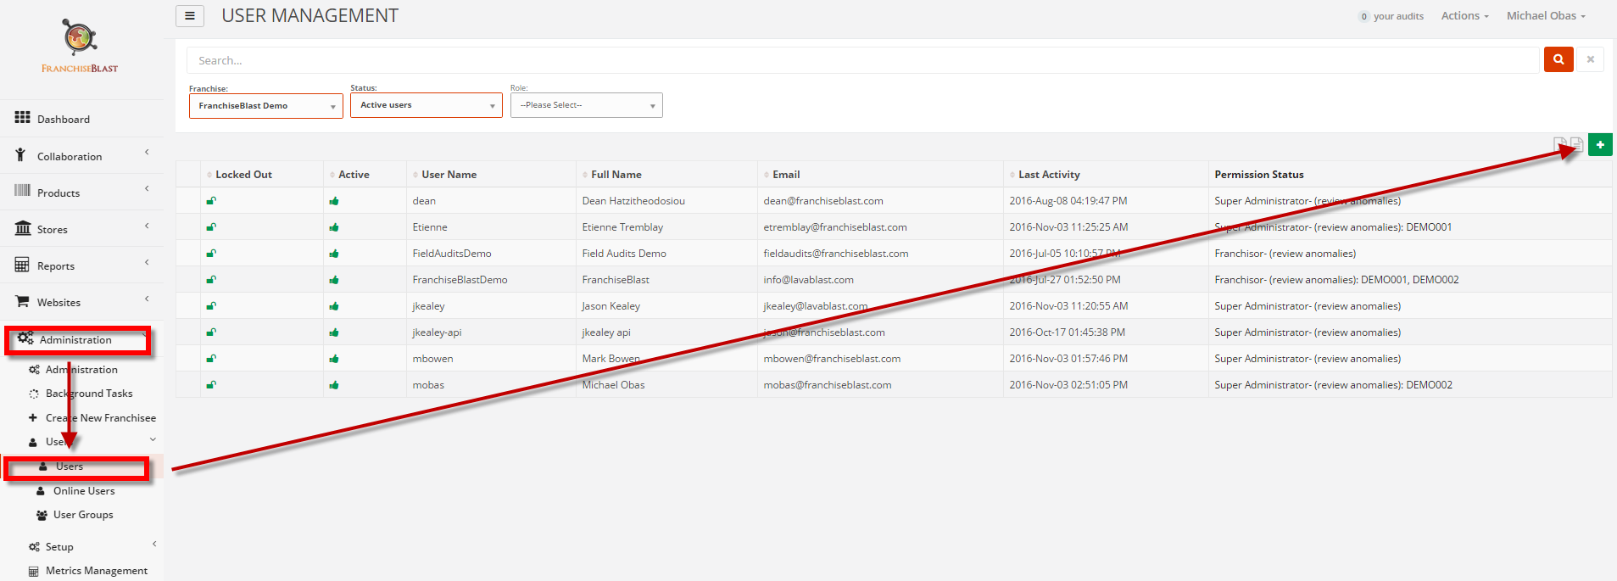The width and height of the screenshot is (1617, 581).
Task: Click into the Search input field
Action: point(863,60)
